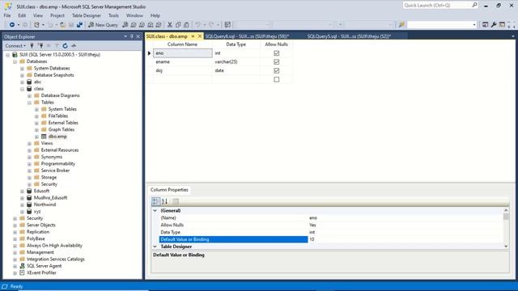
Task: Switch to the SQLQuery6.sql tab
Action: point(247,36)
